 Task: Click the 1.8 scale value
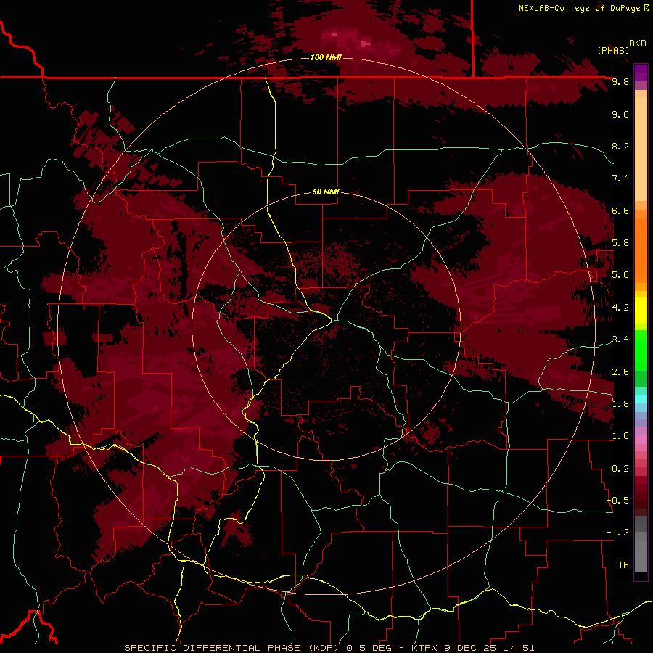(x=620, y=404)
